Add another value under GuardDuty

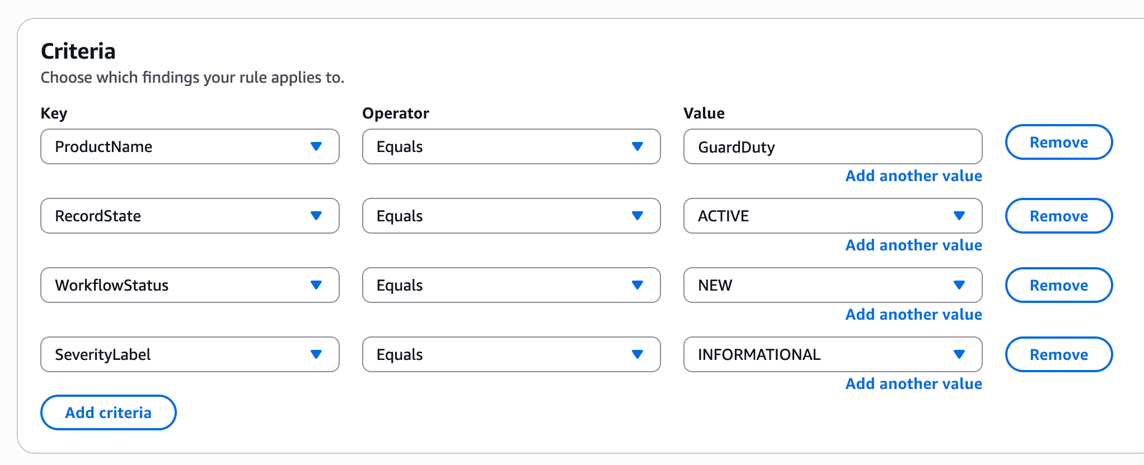pos(913,176)
